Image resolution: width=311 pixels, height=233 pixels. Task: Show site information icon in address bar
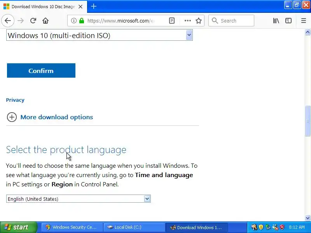pos(74,21)
